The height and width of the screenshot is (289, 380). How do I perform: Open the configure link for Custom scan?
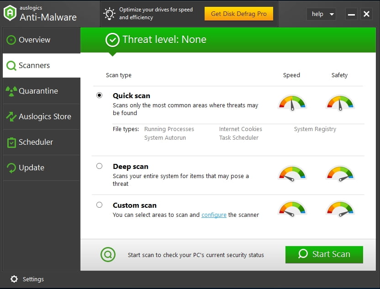tap(214, 214)
